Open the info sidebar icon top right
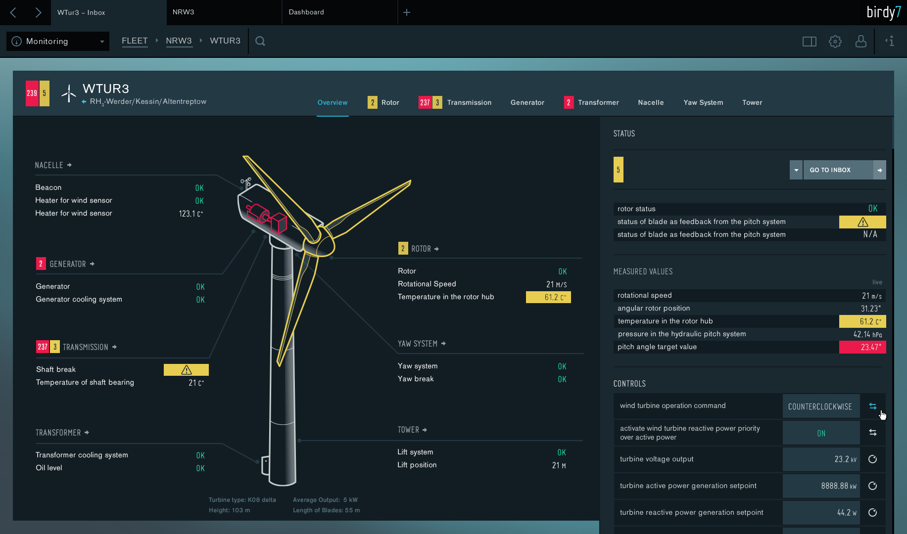The image size is (907, 534). pyautogui.click(x=889, y=42)
